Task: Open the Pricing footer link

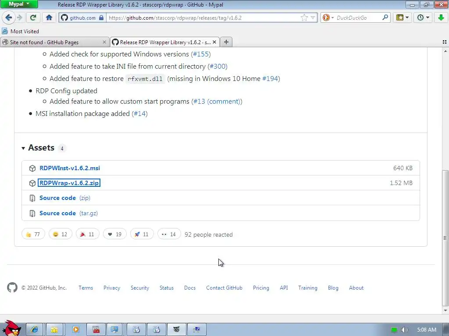Action: click(261, 288)
